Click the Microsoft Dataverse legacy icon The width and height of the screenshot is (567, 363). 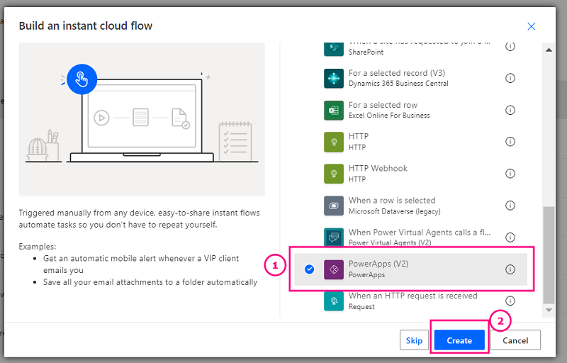(x=333, y=206)
